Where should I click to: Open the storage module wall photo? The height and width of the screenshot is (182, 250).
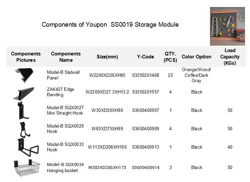(227, 26)
